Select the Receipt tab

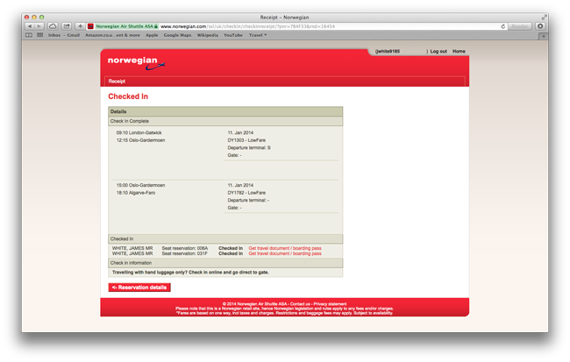pos(117,81)
